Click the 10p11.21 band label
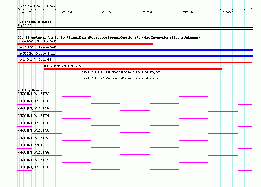 (x=25, y=25)
